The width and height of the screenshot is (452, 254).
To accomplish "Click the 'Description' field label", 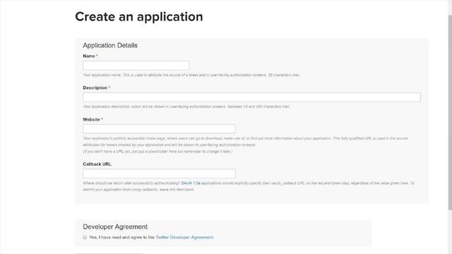I will (x=95, y=87).
